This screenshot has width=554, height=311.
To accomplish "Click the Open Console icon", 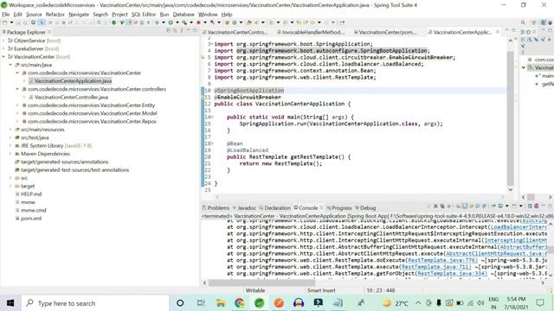I will pyautogui.click(x=514, y=206).
